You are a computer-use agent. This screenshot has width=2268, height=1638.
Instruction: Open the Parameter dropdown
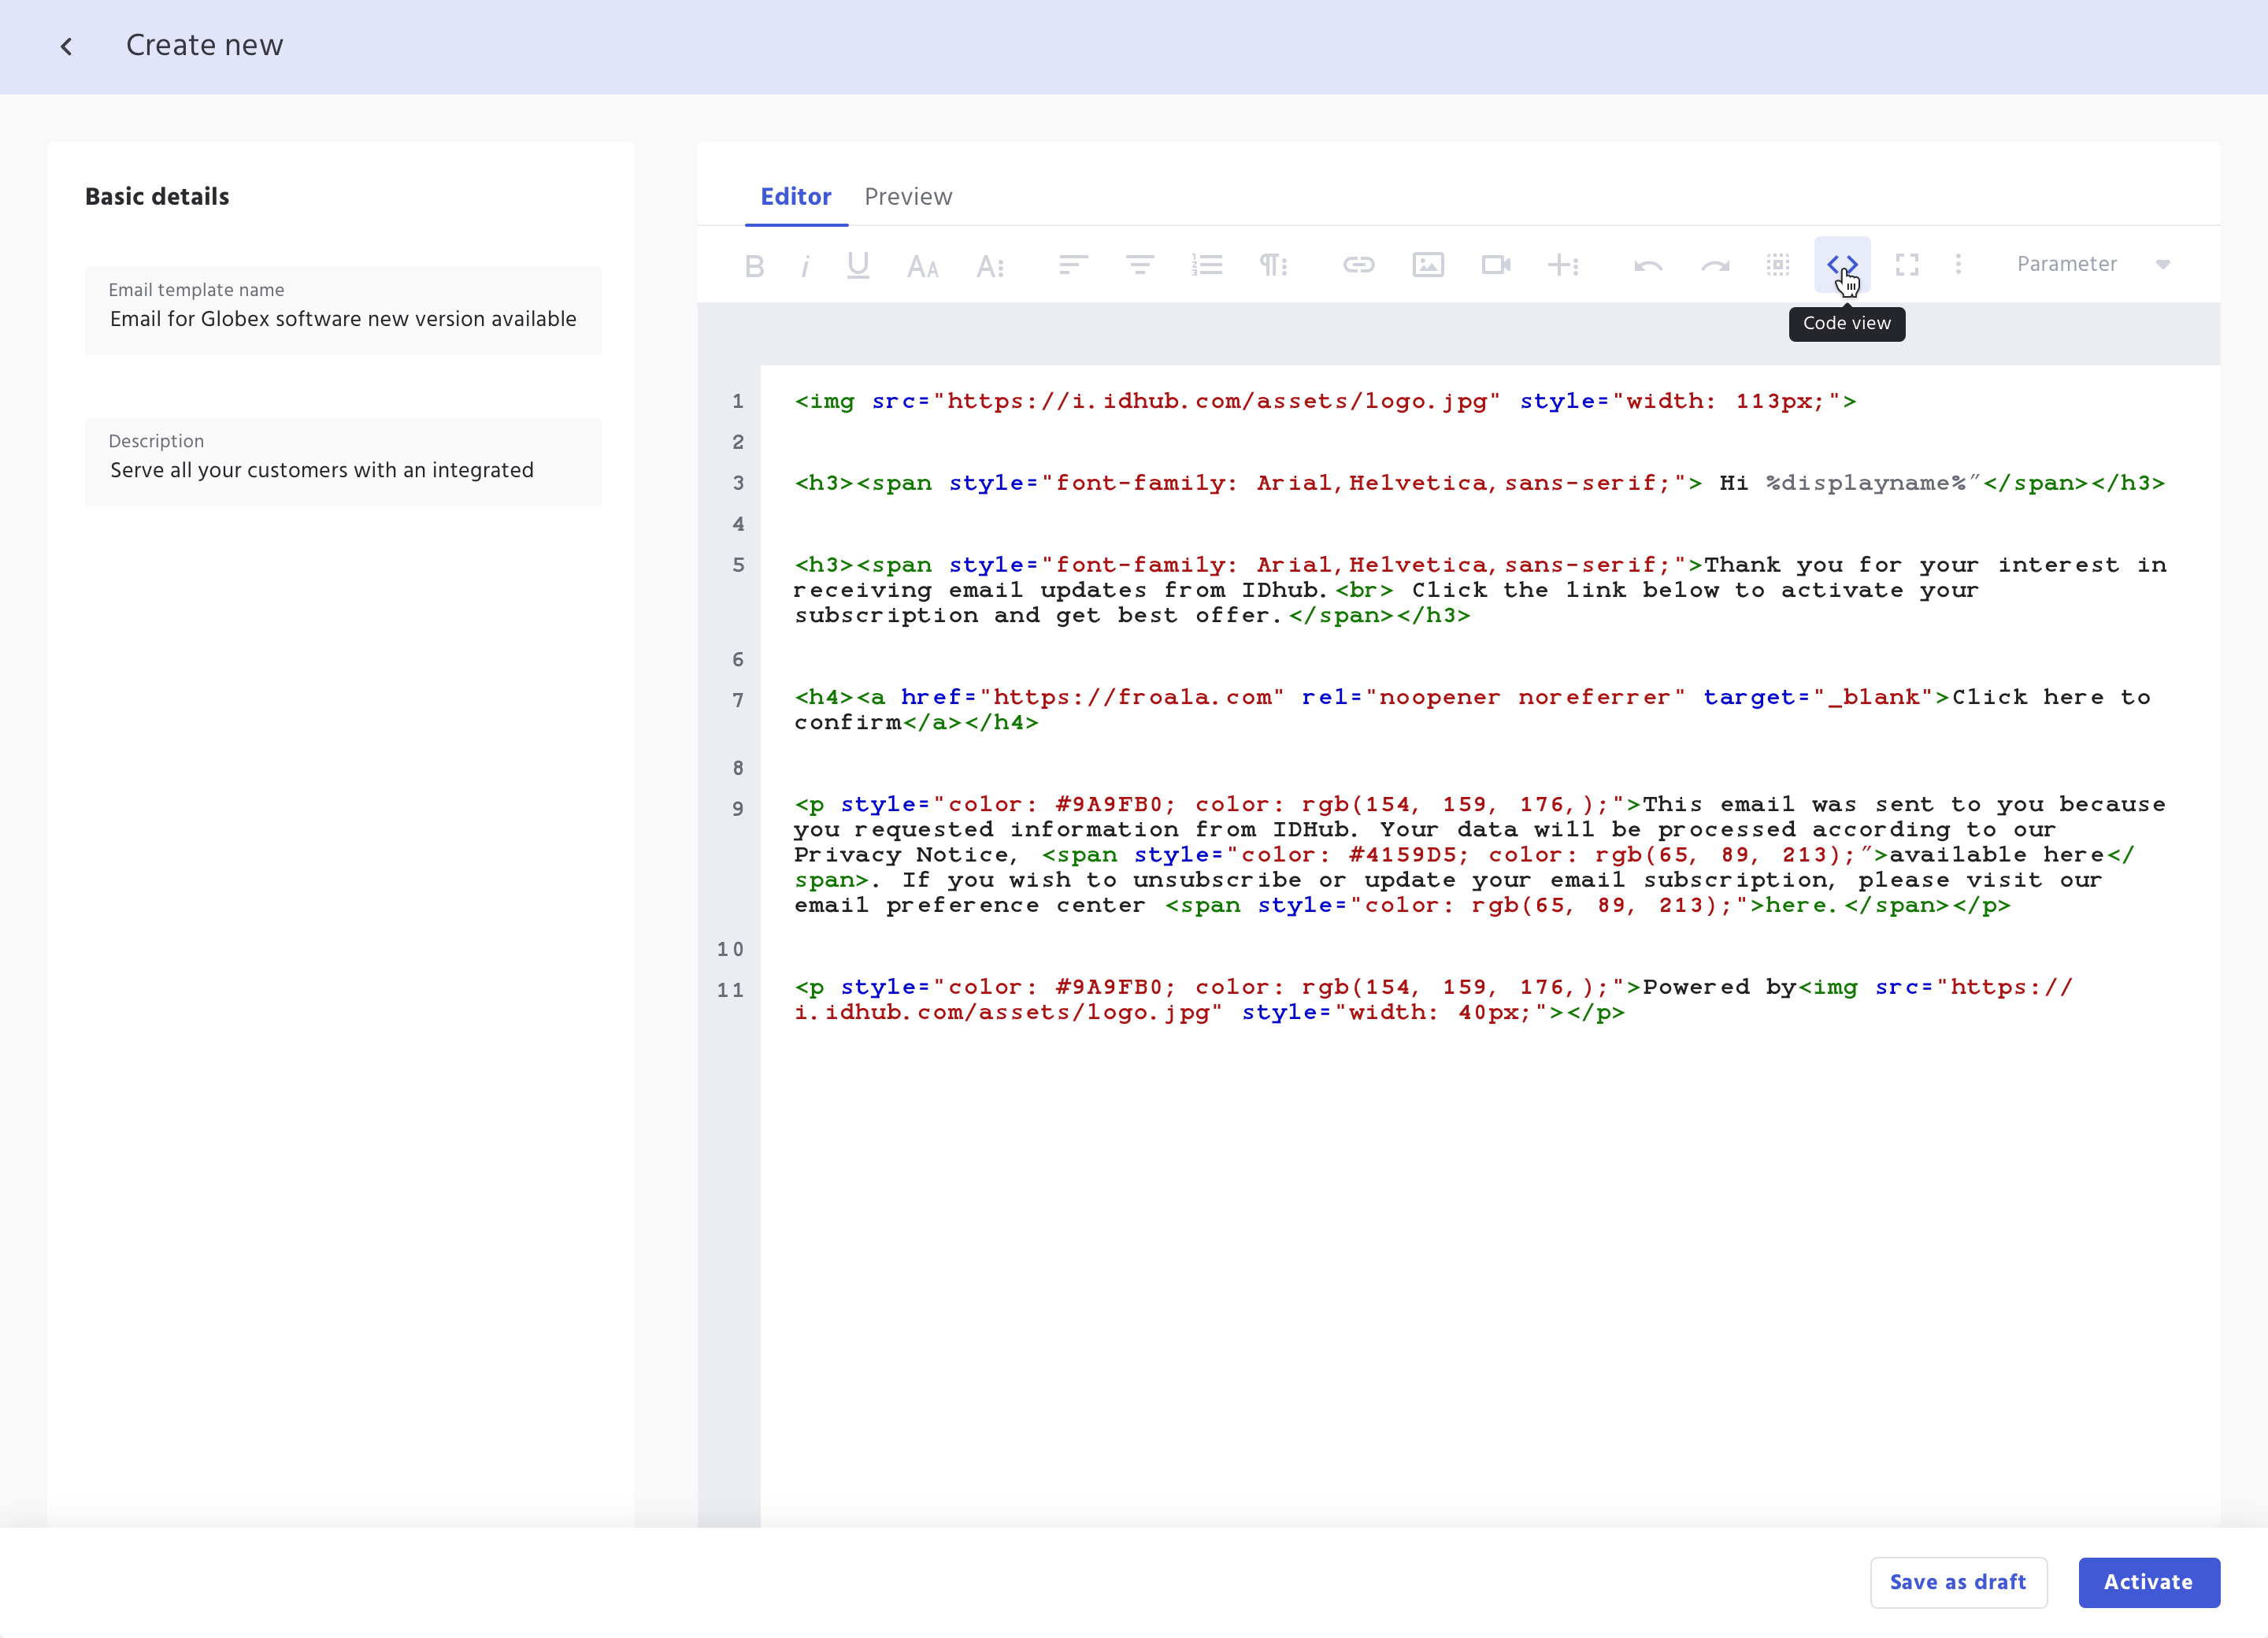coord(2092,264)
